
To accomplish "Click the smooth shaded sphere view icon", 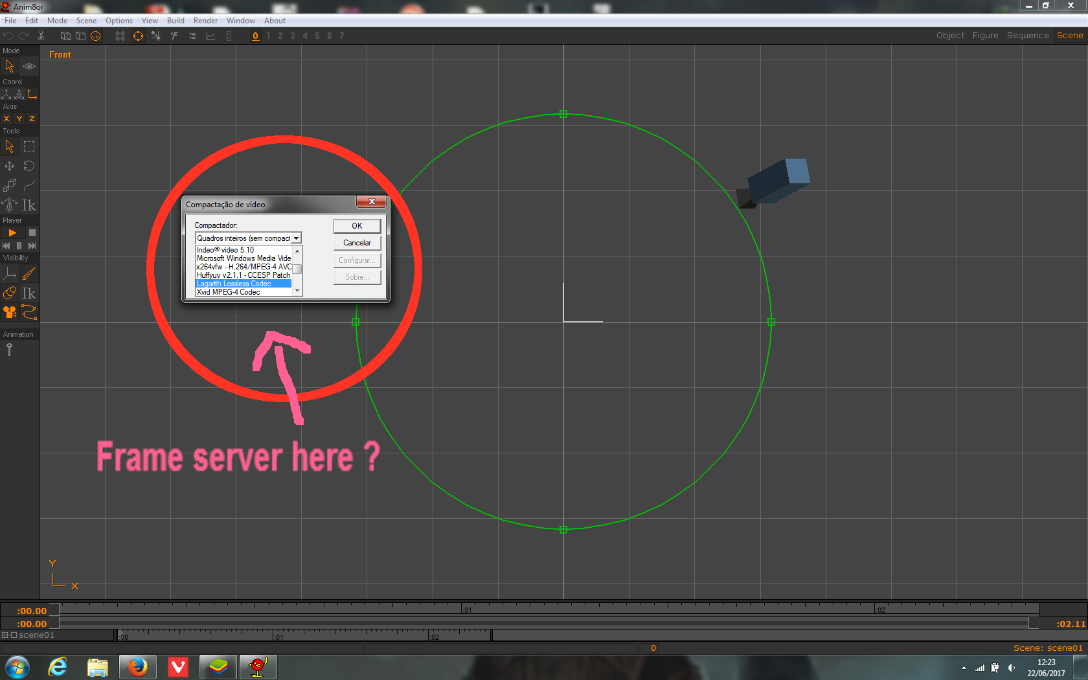I will click(96, 36).
